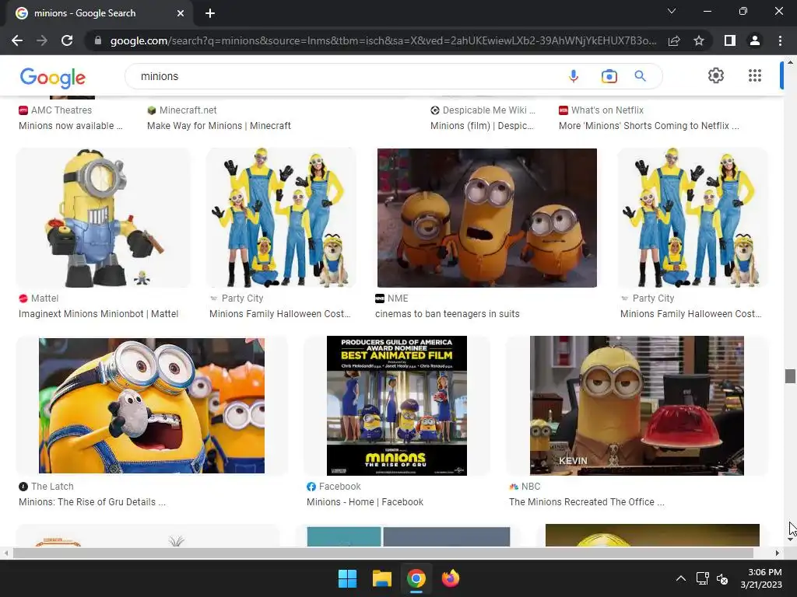The height and width of the screenshot is (597, 797).
Task: Open the tab search chevron
Action: (672, 11)
